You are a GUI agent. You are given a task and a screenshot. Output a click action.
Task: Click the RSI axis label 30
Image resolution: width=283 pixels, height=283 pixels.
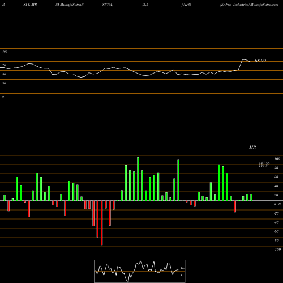4,83
